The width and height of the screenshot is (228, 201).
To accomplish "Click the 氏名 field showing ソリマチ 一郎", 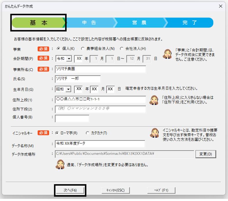I will click(78, 79).
